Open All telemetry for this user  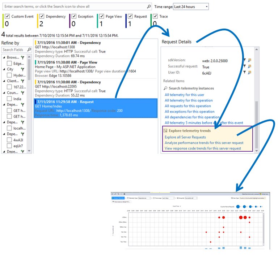tap(184, 95)
